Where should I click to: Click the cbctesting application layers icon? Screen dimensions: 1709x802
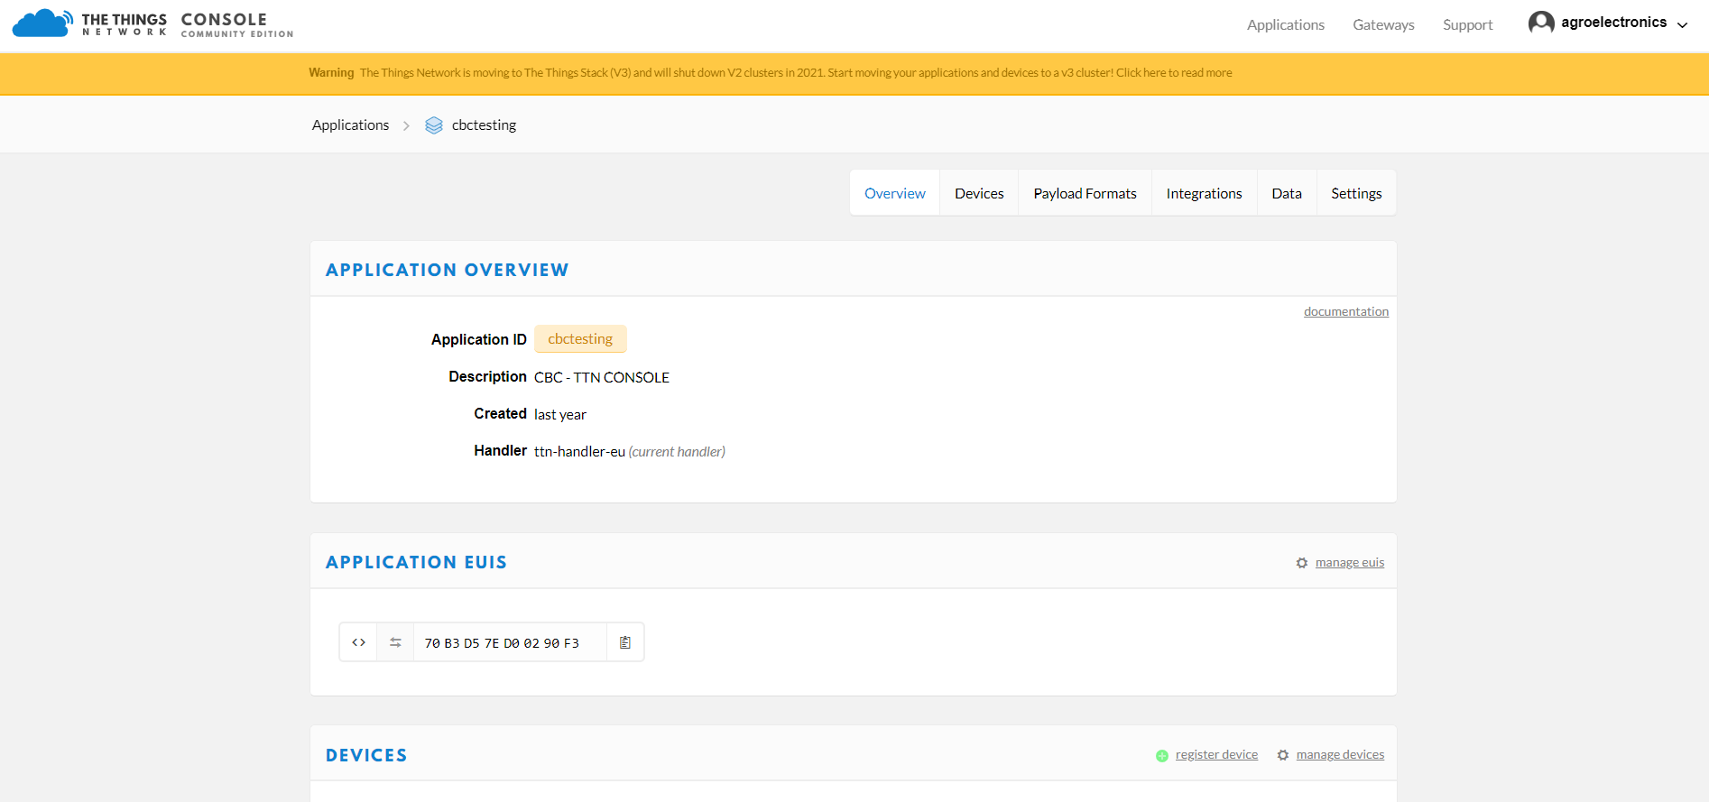tap(434, 125)
